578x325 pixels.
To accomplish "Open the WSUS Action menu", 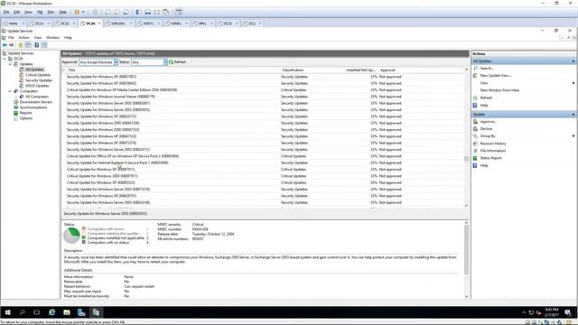I will point(24,38).
